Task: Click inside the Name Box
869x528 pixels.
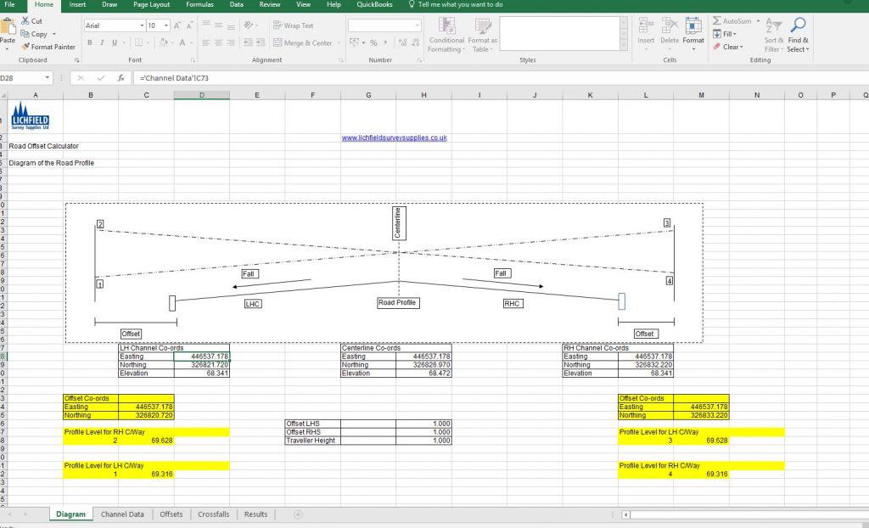Action: pyautogui.click(x=21, y=77)
